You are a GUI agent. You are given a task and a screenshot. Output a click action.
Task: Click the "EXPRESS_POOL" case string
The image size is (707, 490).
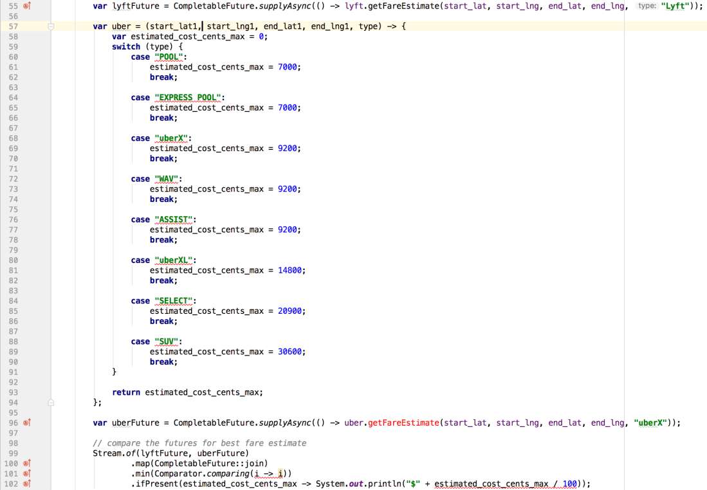click(x=187, y=98)
